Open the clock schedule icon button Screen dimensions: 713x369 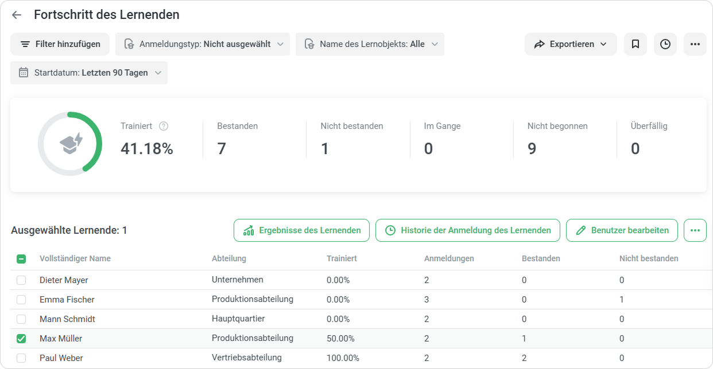pyautogui.click(x=665, y=44)
